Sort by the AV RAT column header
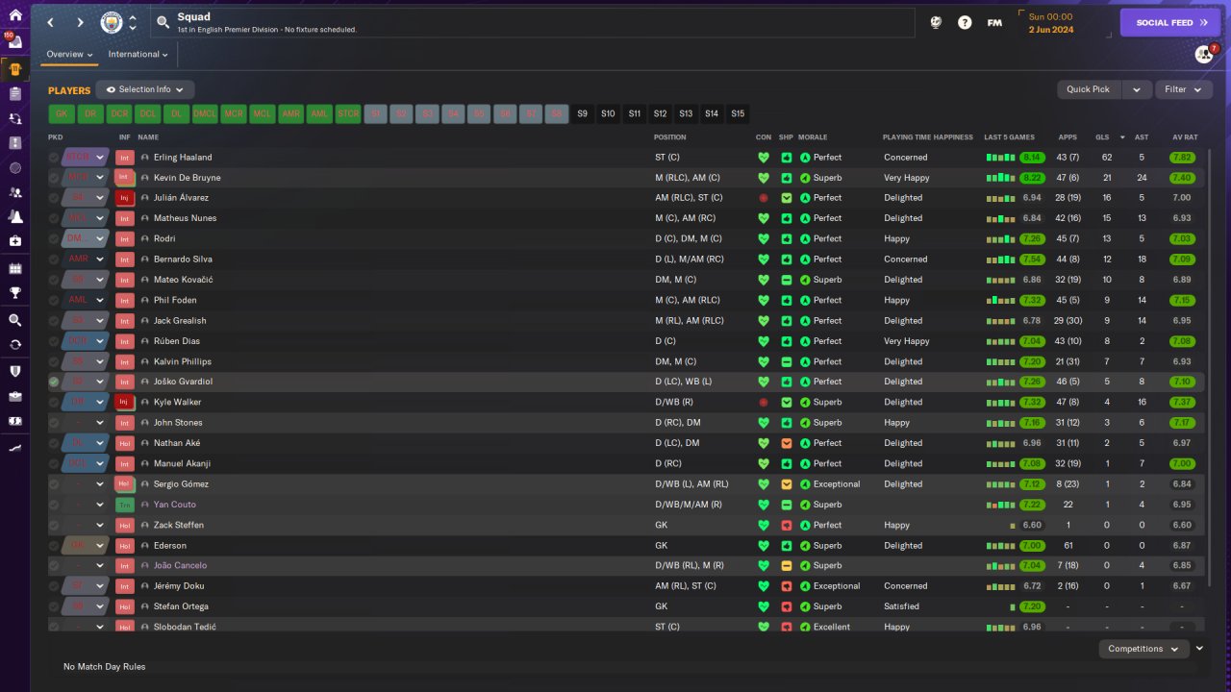The image size is (1231, 692). point(1184,137)
